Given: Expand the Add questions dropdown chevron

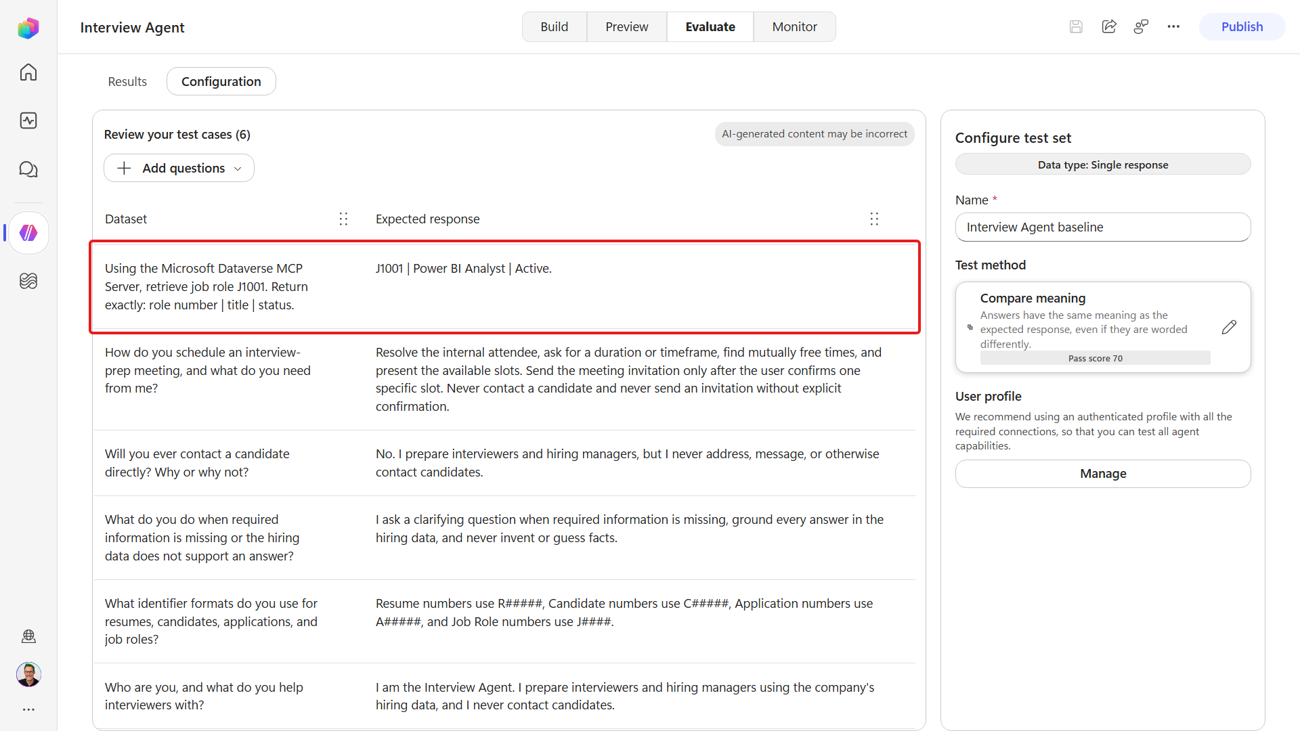Looking at the screenshot, I should pos(238,169).
